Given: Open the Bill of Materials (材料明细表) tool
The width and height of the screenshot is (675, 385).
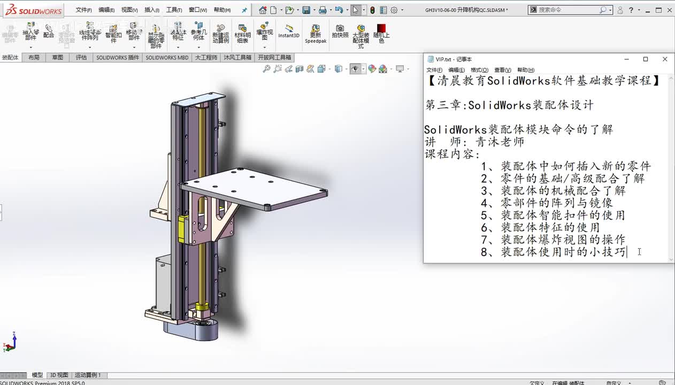Looking at the screenshot, I should [242, 34].
